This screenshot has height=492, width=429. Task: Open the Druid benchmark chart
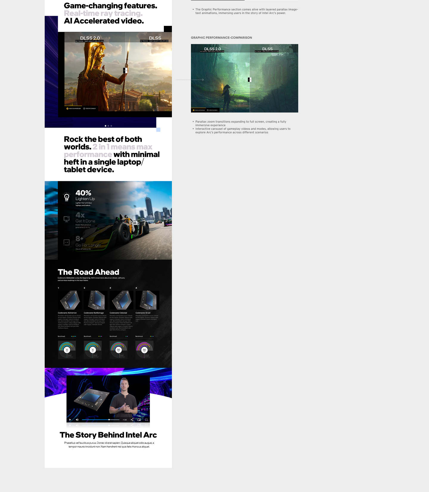pos(144,350)
